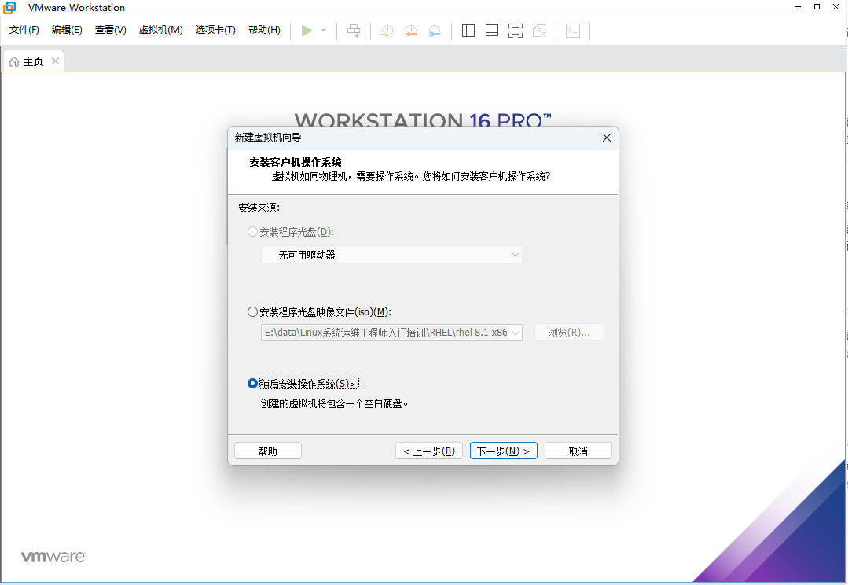Click the revert to snapshot icon

411,31
